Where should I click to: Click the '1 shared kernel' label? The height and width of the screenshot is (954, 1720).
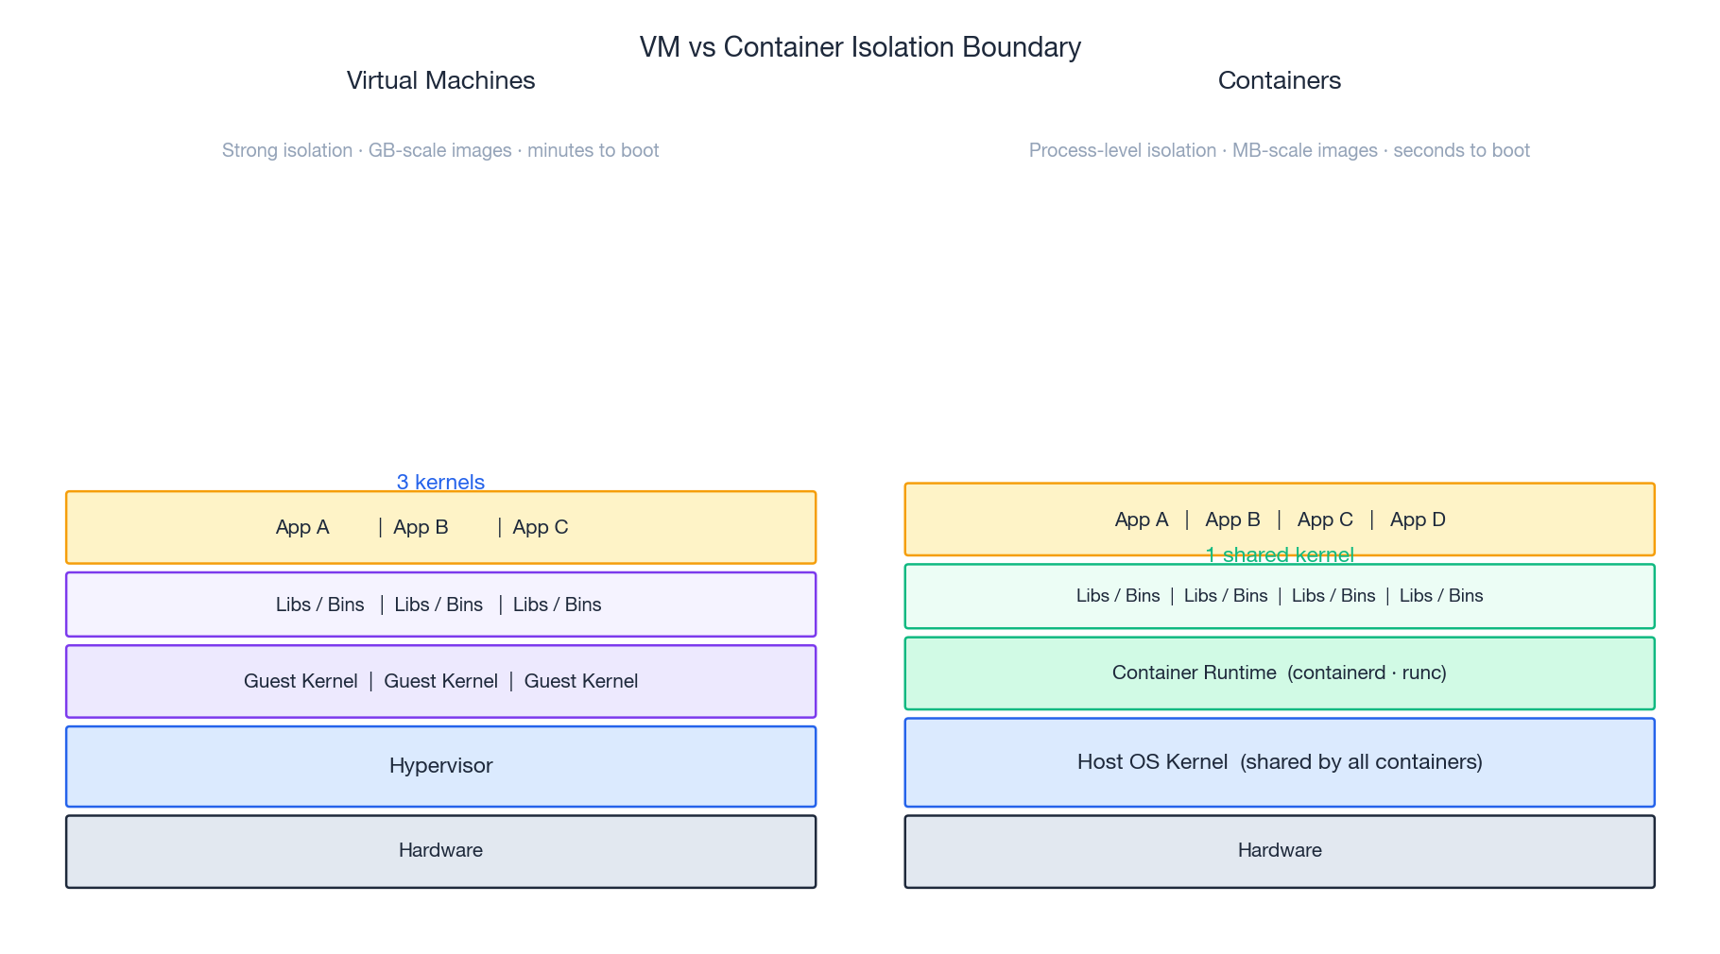[x=1279, y=554]
